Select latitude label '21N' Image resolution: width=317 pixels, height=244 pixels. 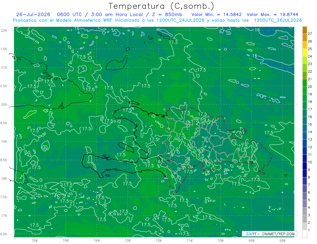pyautogui.click(x=4, y=67)
